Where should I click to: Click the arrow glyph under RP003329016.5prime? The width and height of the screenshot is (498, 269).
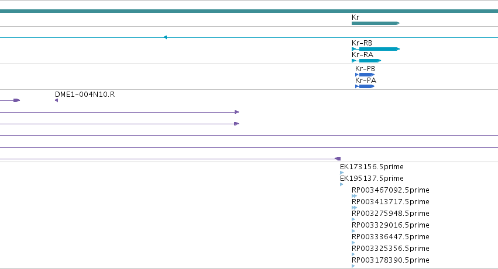353,231
